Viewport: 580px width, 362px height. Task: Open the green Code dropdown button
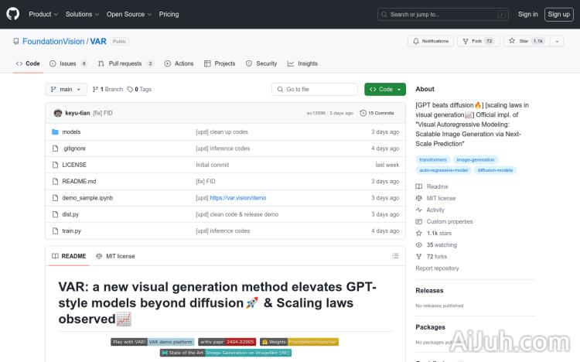[x=385, y=89]
